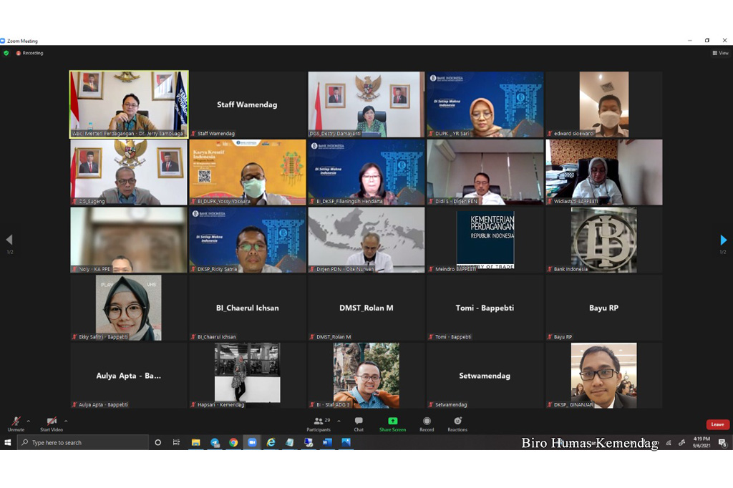Select the Aulya Apta - Bappebti tile
This screenshot has height=488, width=733.
(129, 376)
